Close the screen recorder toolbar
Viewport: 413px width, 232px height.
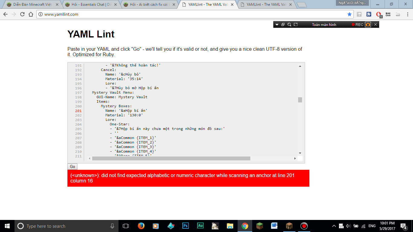376,24
